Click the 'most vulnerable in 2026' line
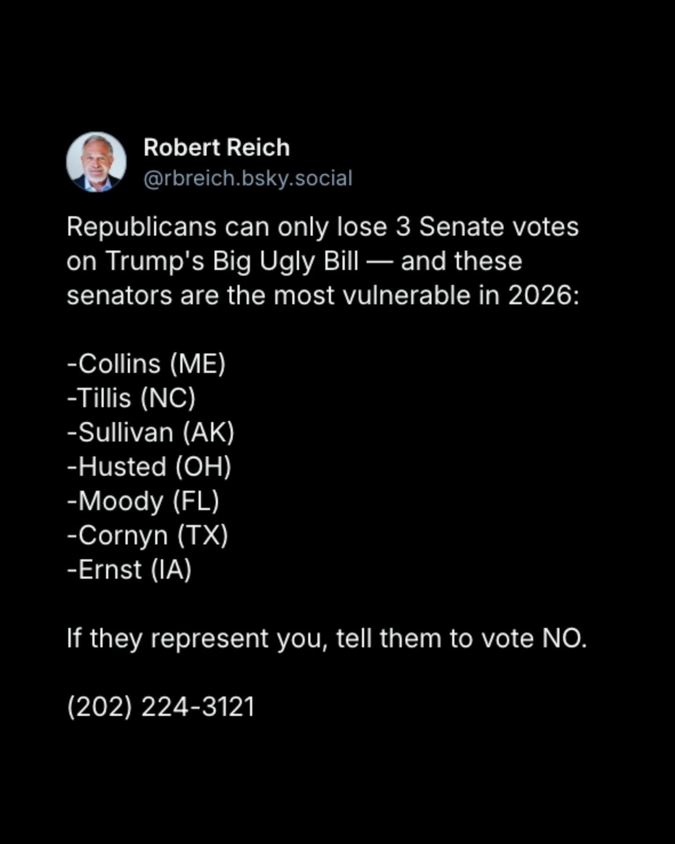The width and height of the screenshot is (675, 844). [x=322, y=295]
